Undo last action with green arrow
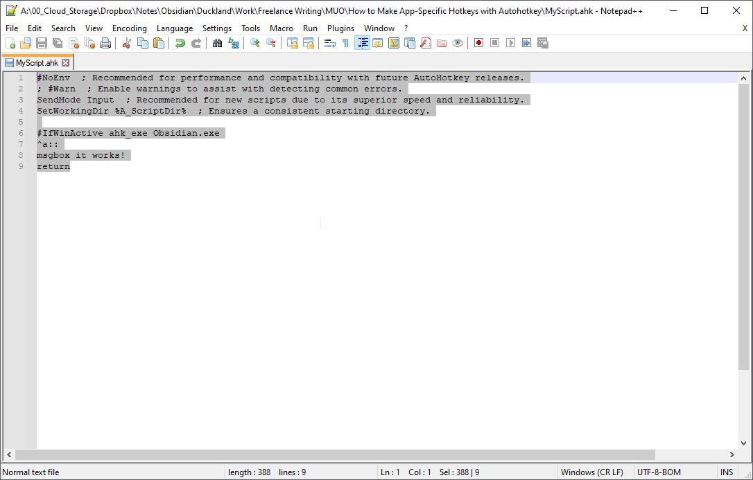The height and width of the screenshot is (480, 753). tap(180, 43)
